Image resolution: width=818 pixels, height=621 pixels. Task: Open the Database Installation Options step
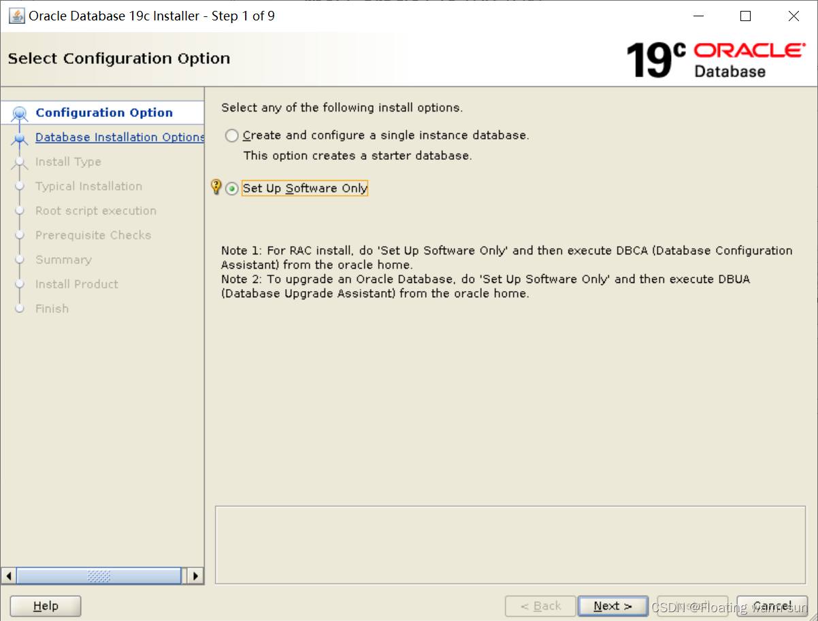tap(119, 137)
